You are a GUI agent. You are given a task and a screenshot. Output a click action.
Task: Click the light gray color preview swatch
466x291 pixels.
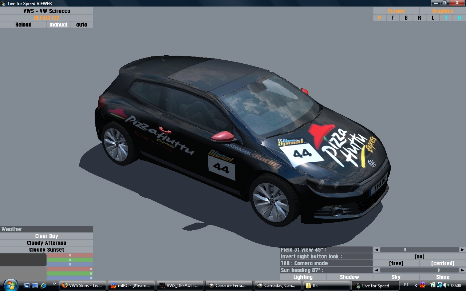[23, 273]
